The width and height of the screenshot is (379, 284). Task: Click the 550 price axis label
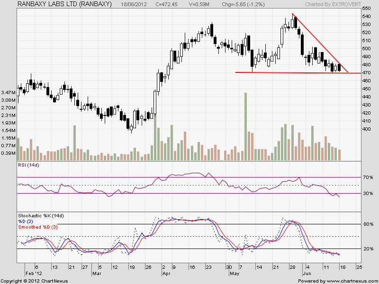pyautogui.click(x=366, y=9)
